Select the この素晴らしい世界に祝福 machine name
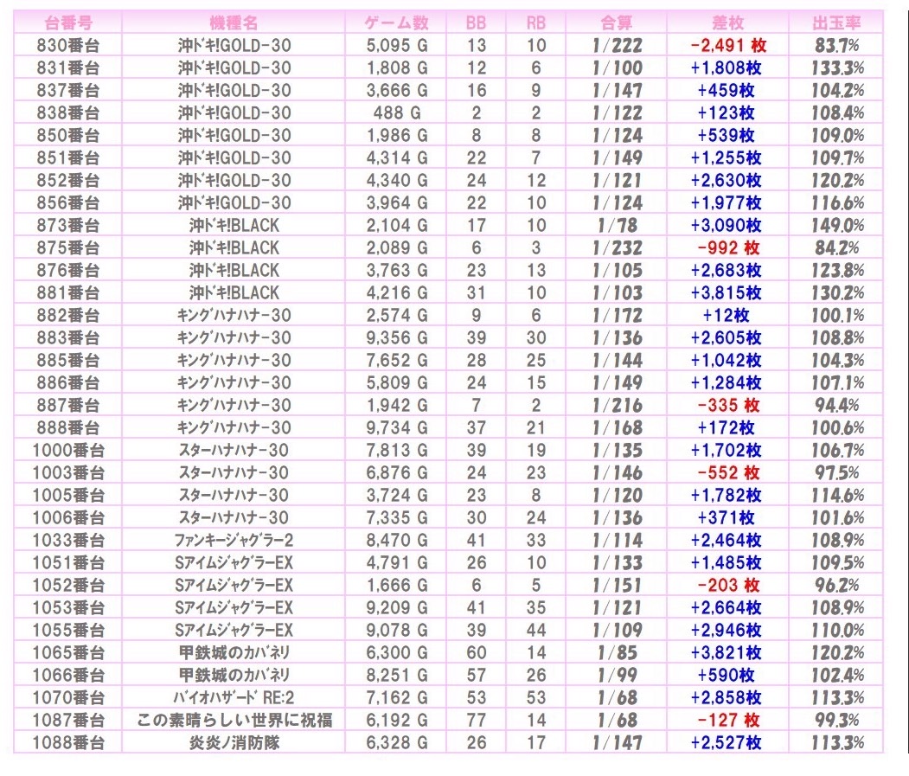Image resolution: width=909 pixels, height=776 pixels. pyautogui.click(x=234, y=721)
